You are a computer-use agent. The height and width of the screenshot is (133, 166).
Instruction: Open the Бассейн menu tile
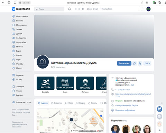point(46,83)
